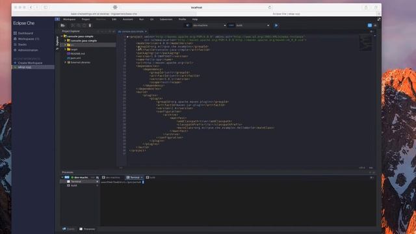
Task: Switch to dev-machine console tab
Action: pyautogui.click(x=111, y=177)
